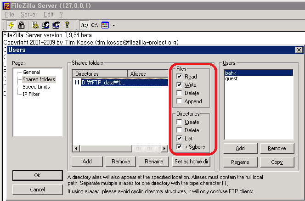Screen dimensions: 305x201
Task: Open the Edit menu
Action: pos(48,15)
